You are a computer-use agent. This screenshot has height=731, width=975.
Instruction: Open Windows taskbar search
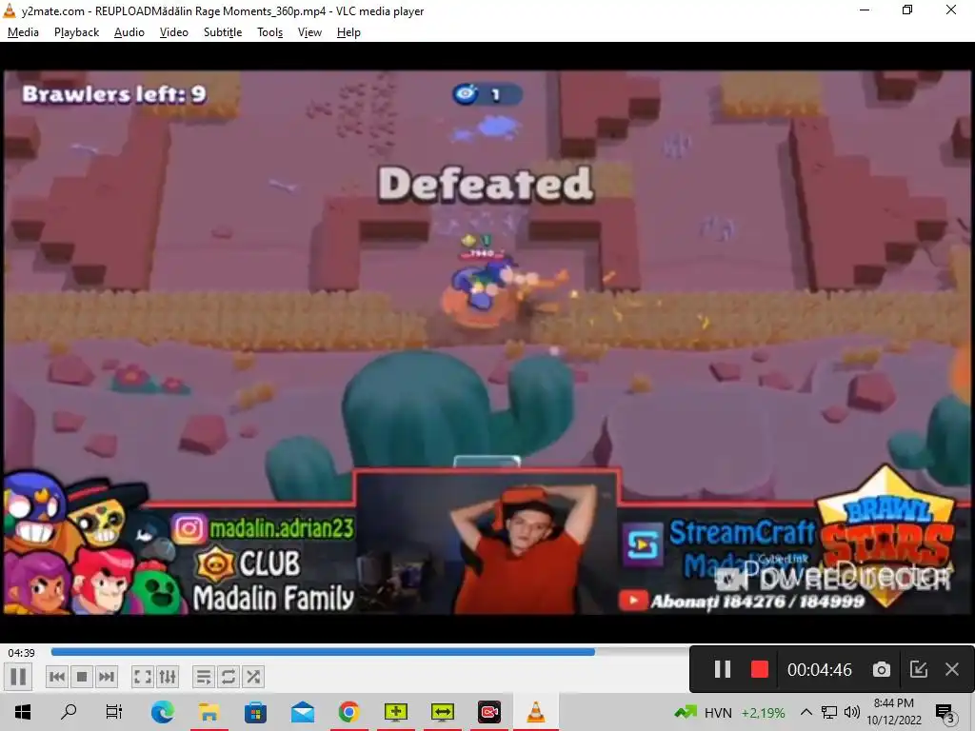tap(69, 712)
